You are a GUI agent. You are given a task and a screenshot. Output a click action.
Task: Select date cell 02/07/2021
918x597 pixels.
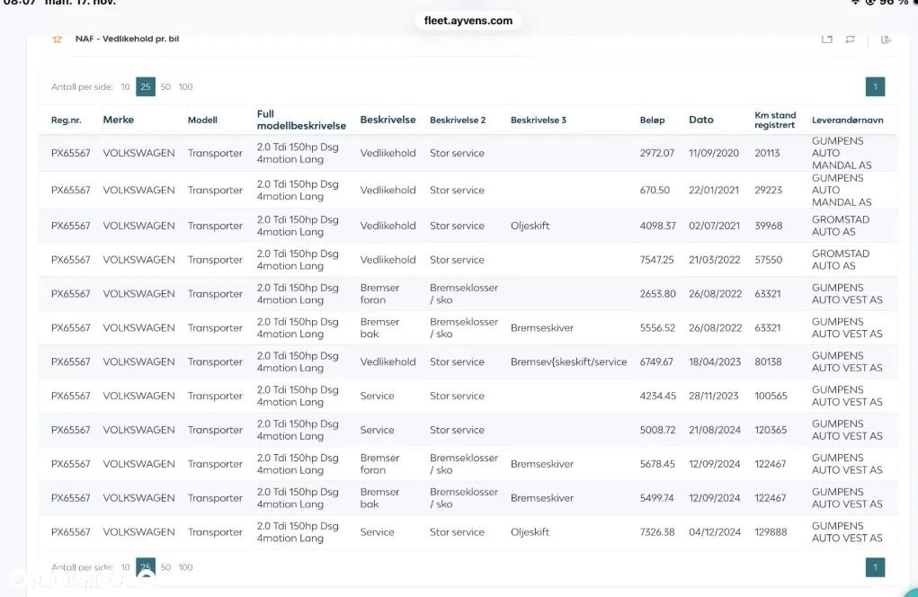(x=714, y=226)
